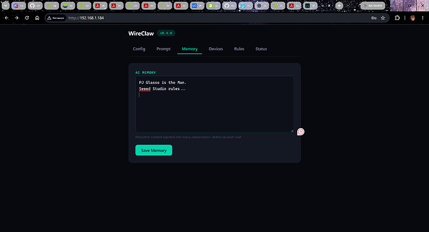Image resolution: width=429 pixels, height=232 pixels.
Task: Switch to the multicolor circle icon tab
Action: click(x=18, y=6)
